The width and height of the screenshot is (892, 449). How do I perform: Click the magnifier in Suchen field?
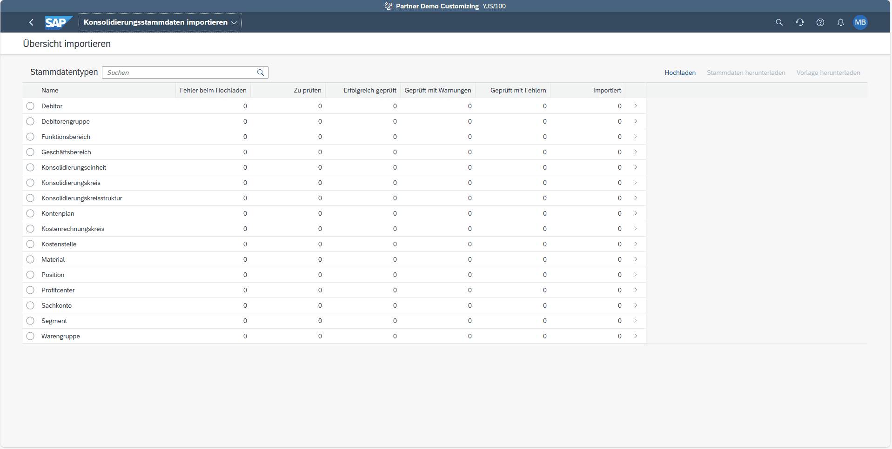tap(261, 73)
